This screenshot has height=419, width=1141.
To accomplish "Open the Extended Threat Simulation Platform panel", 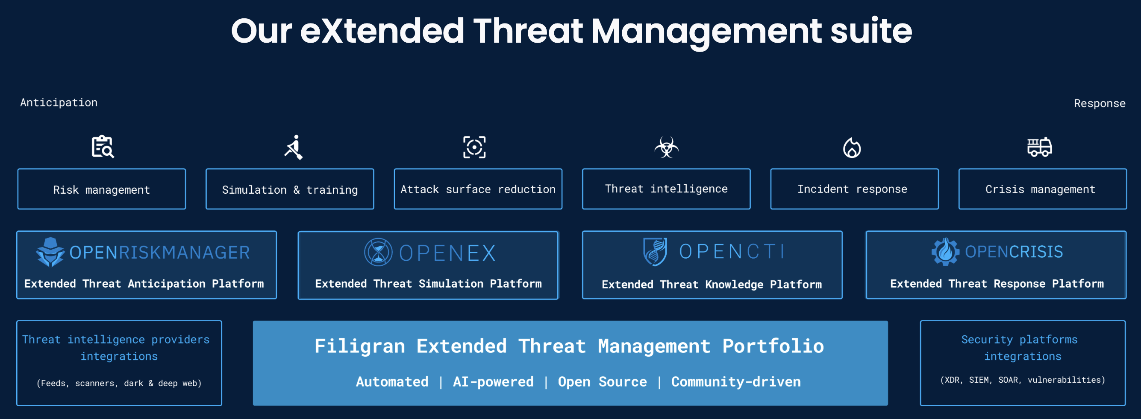I will coord(427,265).
